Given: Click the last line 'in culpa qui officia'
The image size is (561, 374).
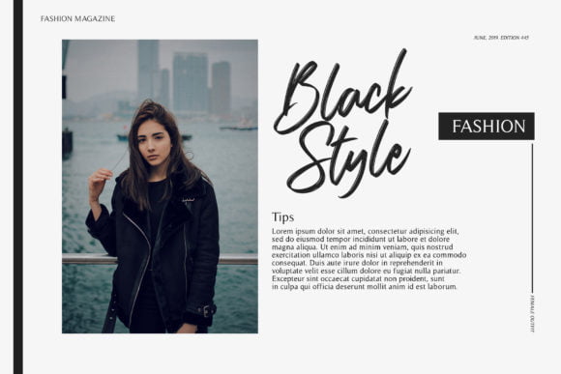Looking at the screenshot, I should [x=365, y=287].
